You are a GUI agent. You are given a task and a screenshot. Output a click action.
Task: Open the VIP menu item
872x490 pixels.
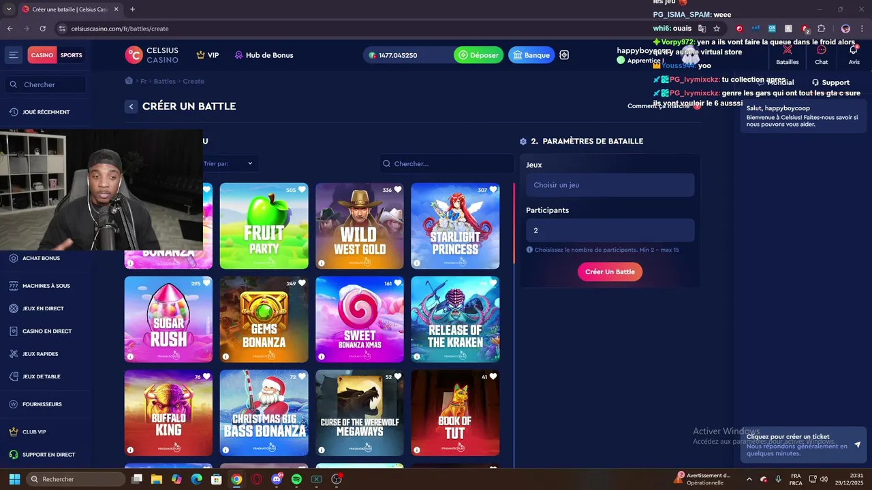point(208,55)
